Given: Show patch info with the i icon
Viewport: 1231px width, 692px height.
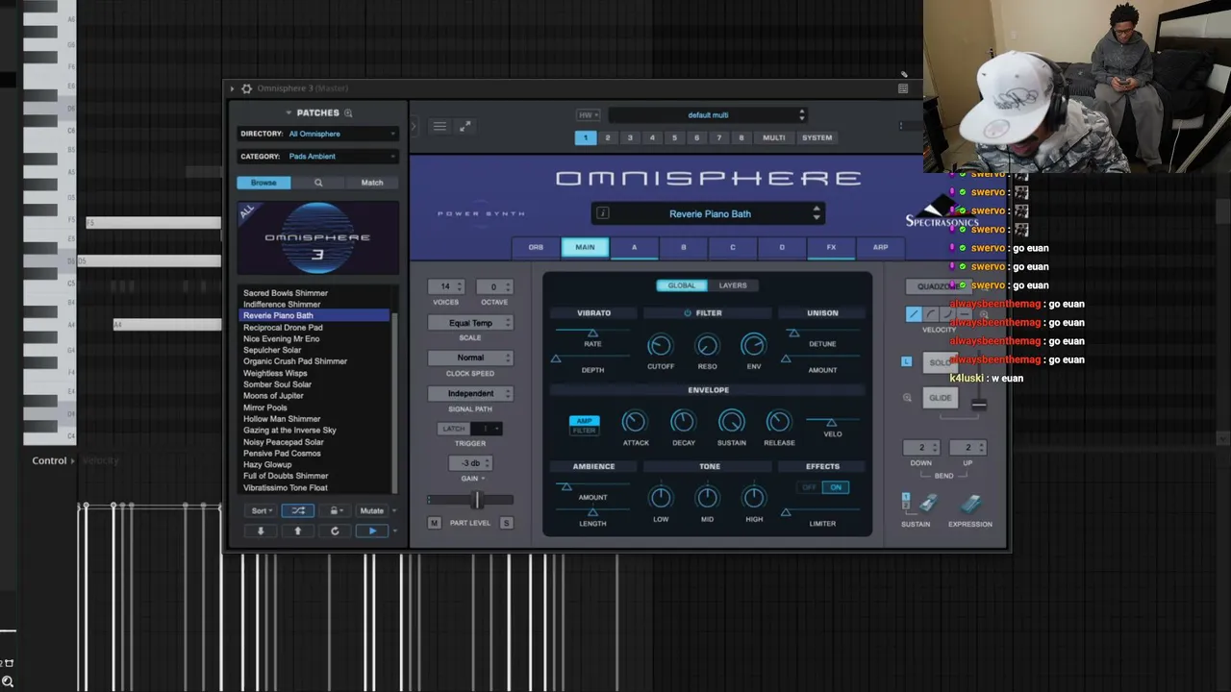Looking at the screenshot, I should tap(603, 213).
